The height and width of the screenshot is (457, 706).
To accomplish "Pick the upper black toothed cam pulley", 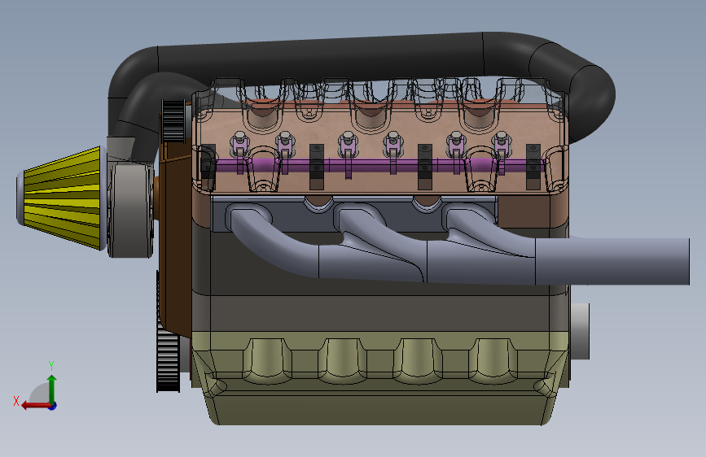I will pos(173,120).
